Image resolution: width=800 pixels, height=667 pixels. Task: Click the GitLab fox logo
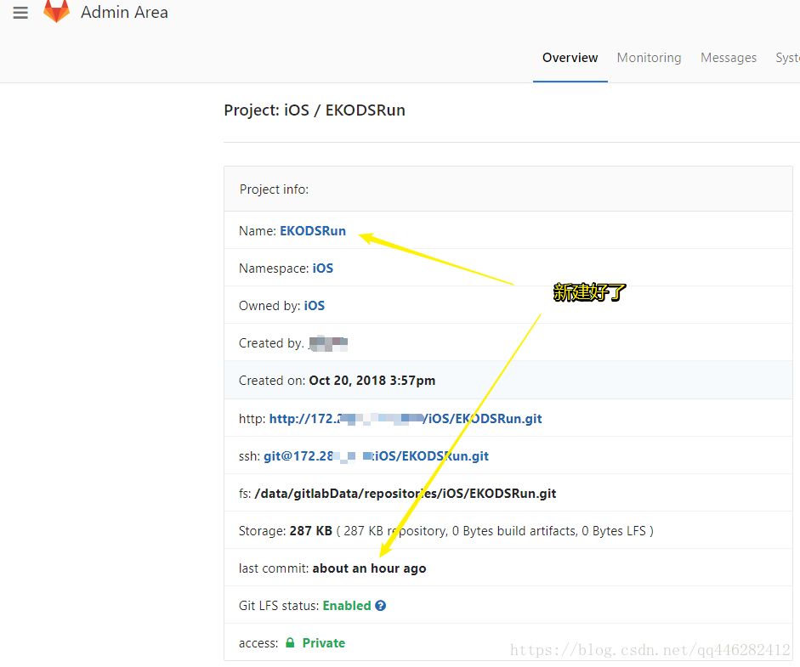pos(56,12)
